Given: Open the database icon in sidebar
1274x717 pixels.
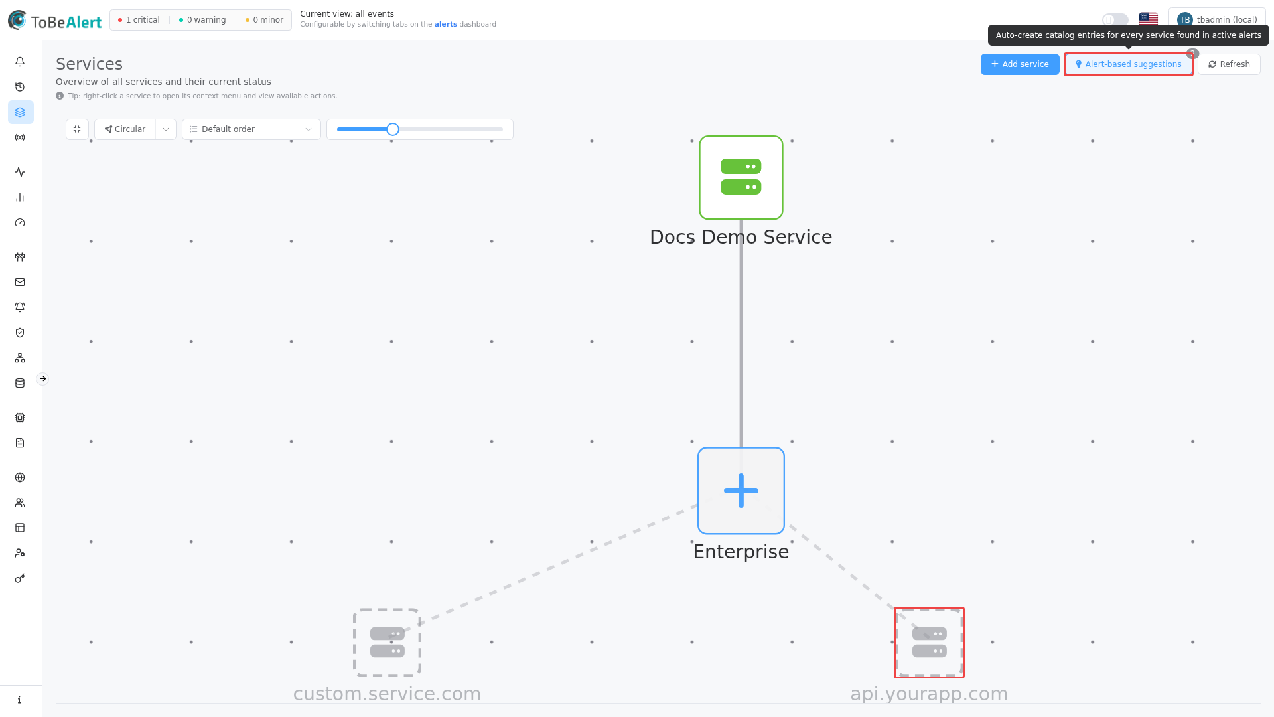Looking at the screenshot, I should [20, 383].
